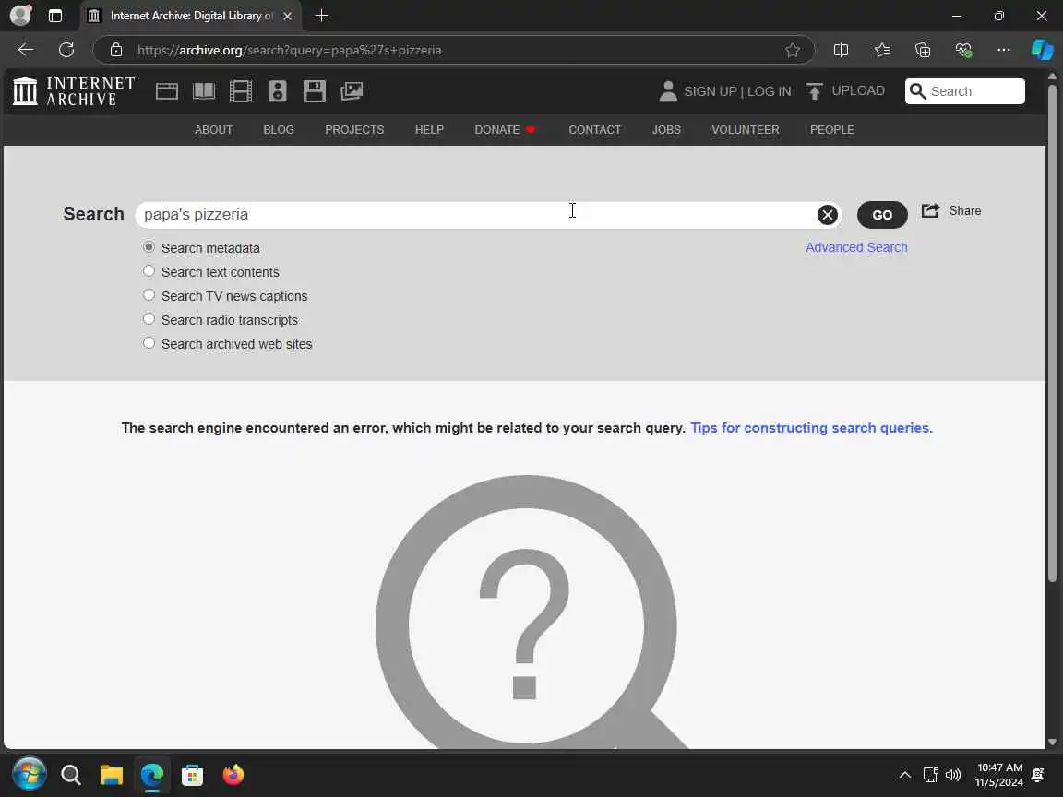Image resolution: width=1063 pixels, height=797 pixels.
Task: Click the page vertical scrollbar thumb
Action: point(1052,332)
